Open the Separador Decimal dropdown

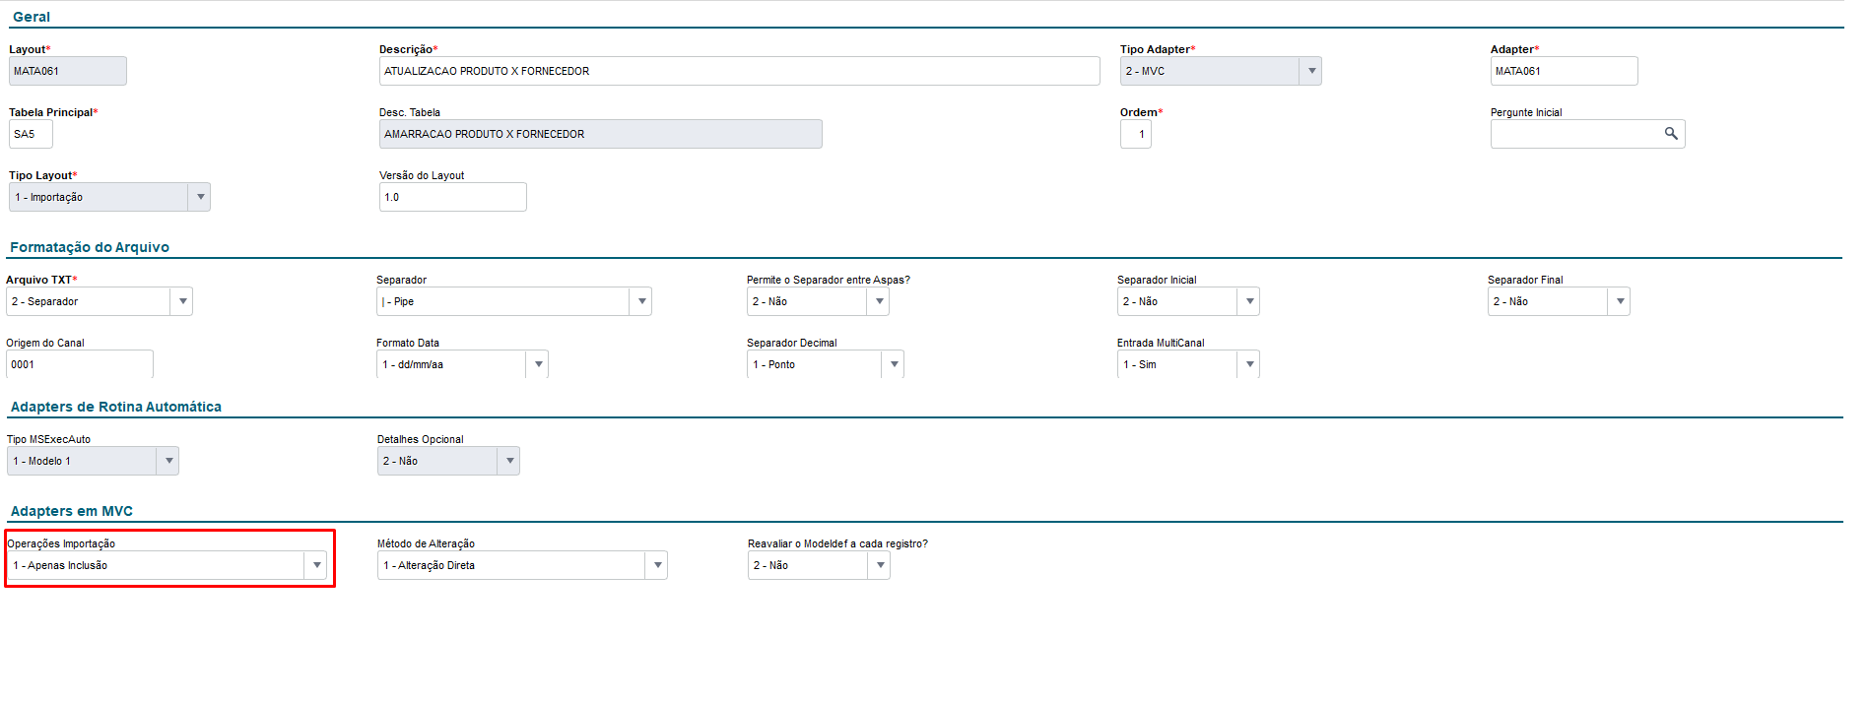point(894,364)
